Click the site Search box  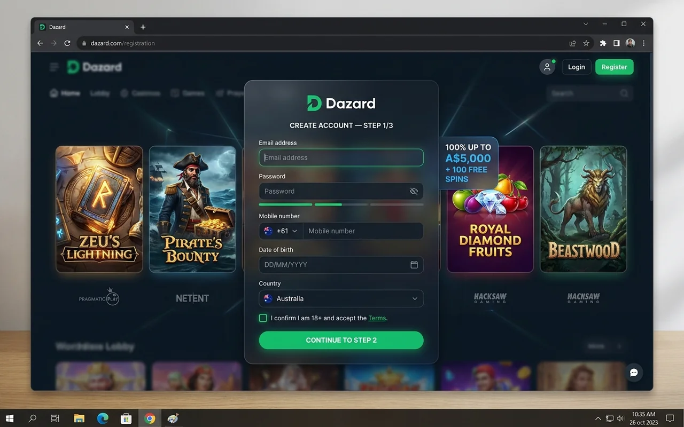click(x=589, y=93)
